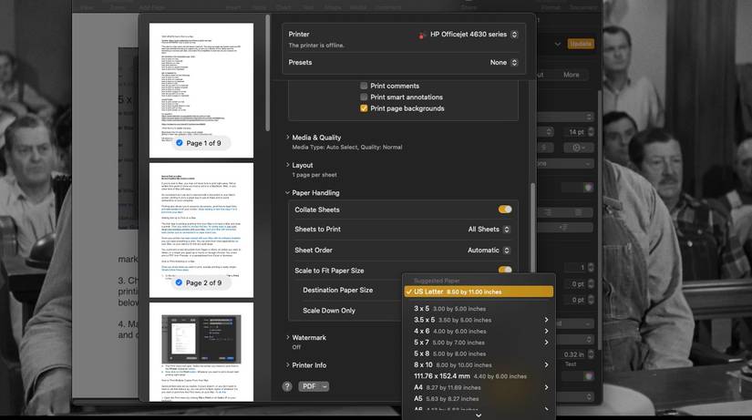Image resolution: width=752 pixels, height=420 pixels.
Task: Click the Scale Down Only label
Action: click(329, 311)
